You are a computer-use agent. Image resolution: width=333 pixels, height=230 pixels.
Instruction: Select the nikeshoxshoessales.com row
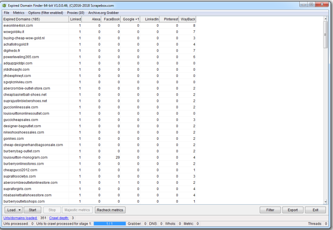(99, 132)
